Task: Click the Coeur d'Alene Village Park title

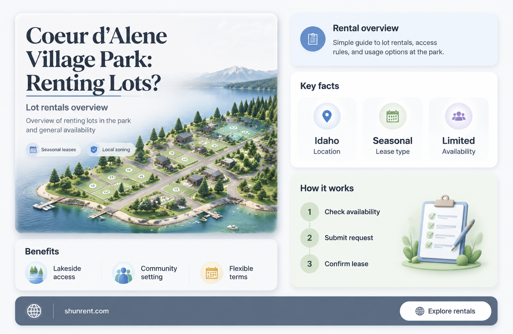Action: [x=97, y=59]
